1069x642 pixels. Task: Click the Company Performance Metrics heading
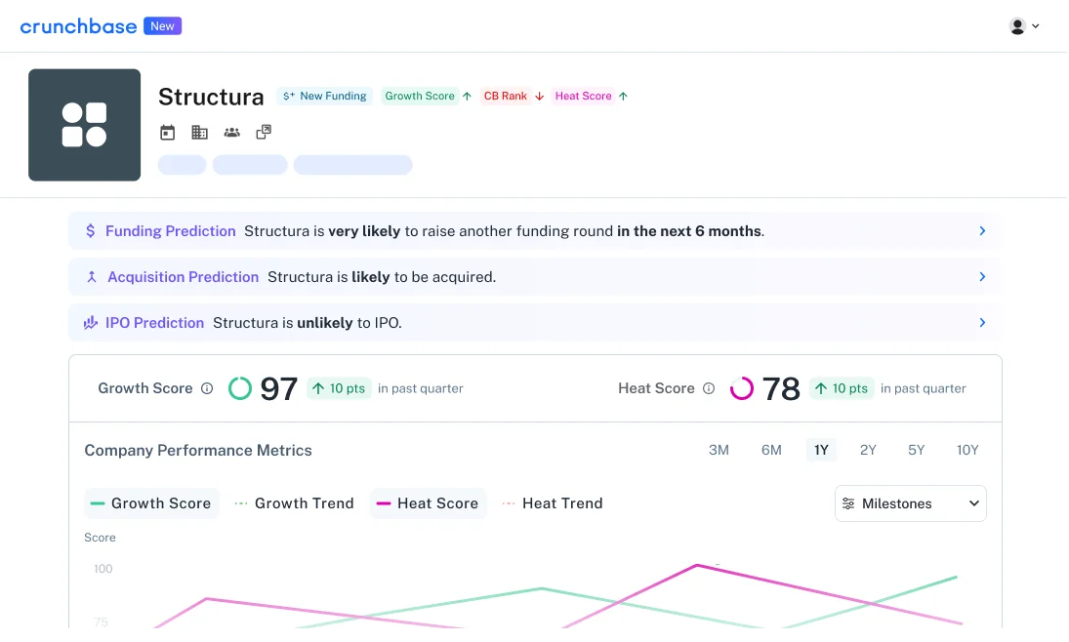coord(198,451)
